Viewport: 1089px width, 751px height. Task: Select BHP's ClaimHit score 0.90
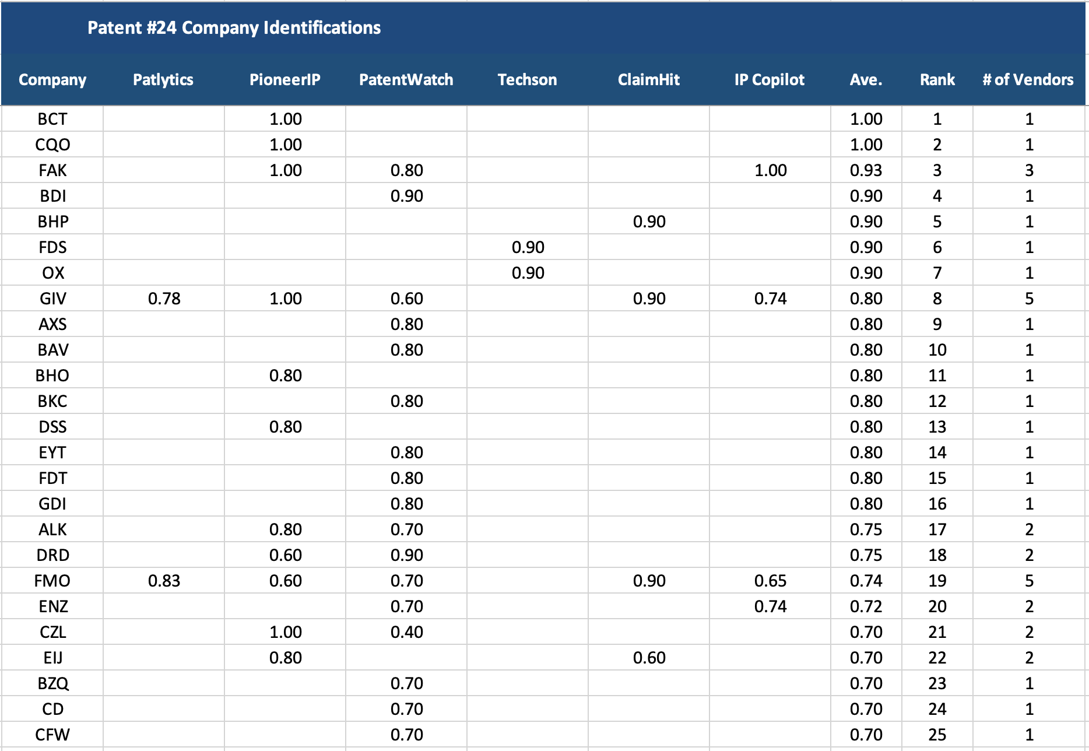click(x=649, y=222)
